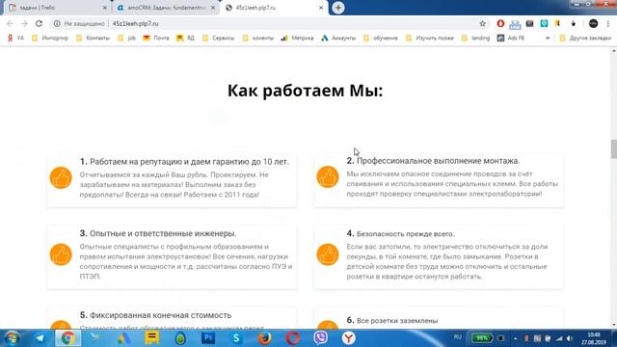
Task: Switch to the amoCRM tab
Action: click(x=165, y=8)
